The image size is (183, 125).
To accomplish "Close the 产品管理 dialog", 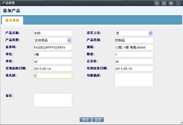I will [178, 3].
